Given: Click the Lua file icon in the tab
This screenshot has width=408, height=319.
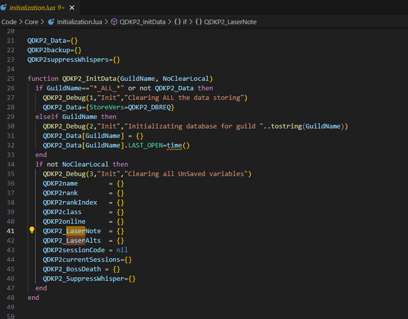Looking at the screenshot, I should pyautogui.click(x=4, y=7).
